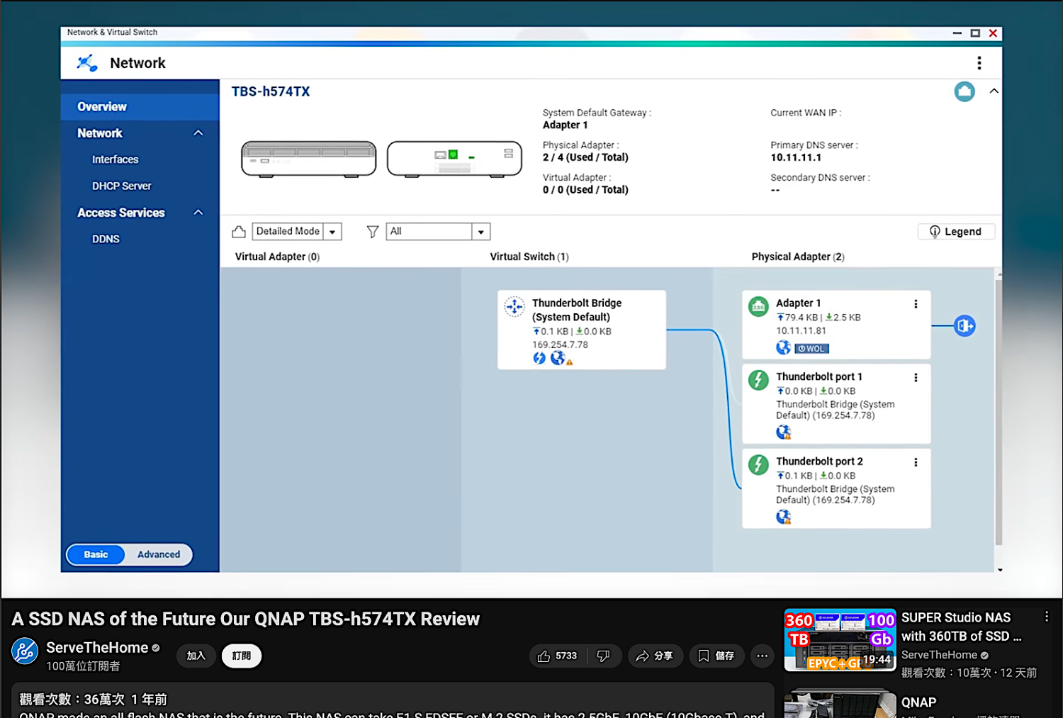Collapse the device summary panel chevron

click(x=994, y=91)
